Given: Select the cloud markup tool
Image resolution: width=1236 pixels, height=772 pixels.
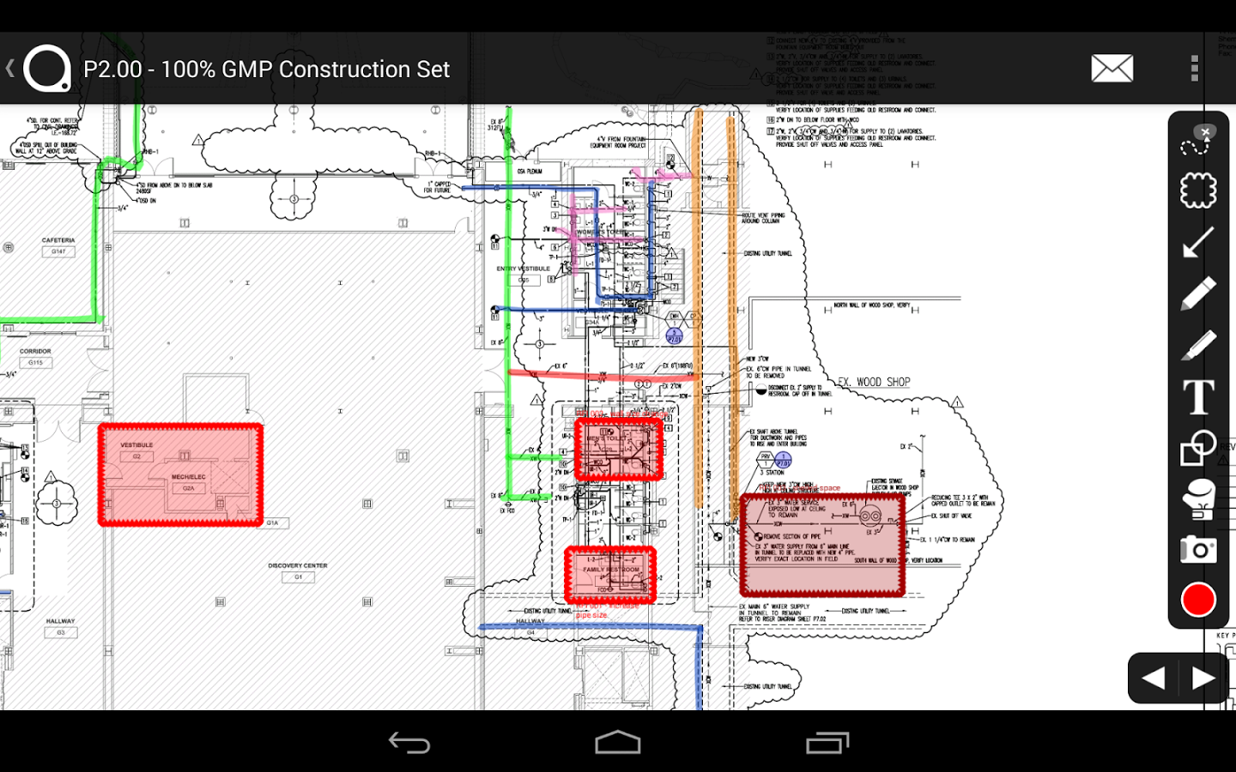Looking at the screenshot, I should [x=1198, y=190].
